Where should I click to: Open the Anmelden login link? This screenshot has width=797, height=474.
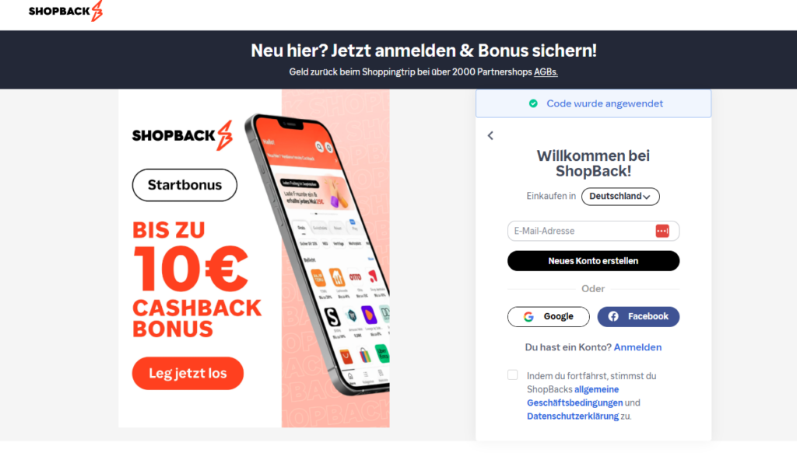tap(637, 347)
